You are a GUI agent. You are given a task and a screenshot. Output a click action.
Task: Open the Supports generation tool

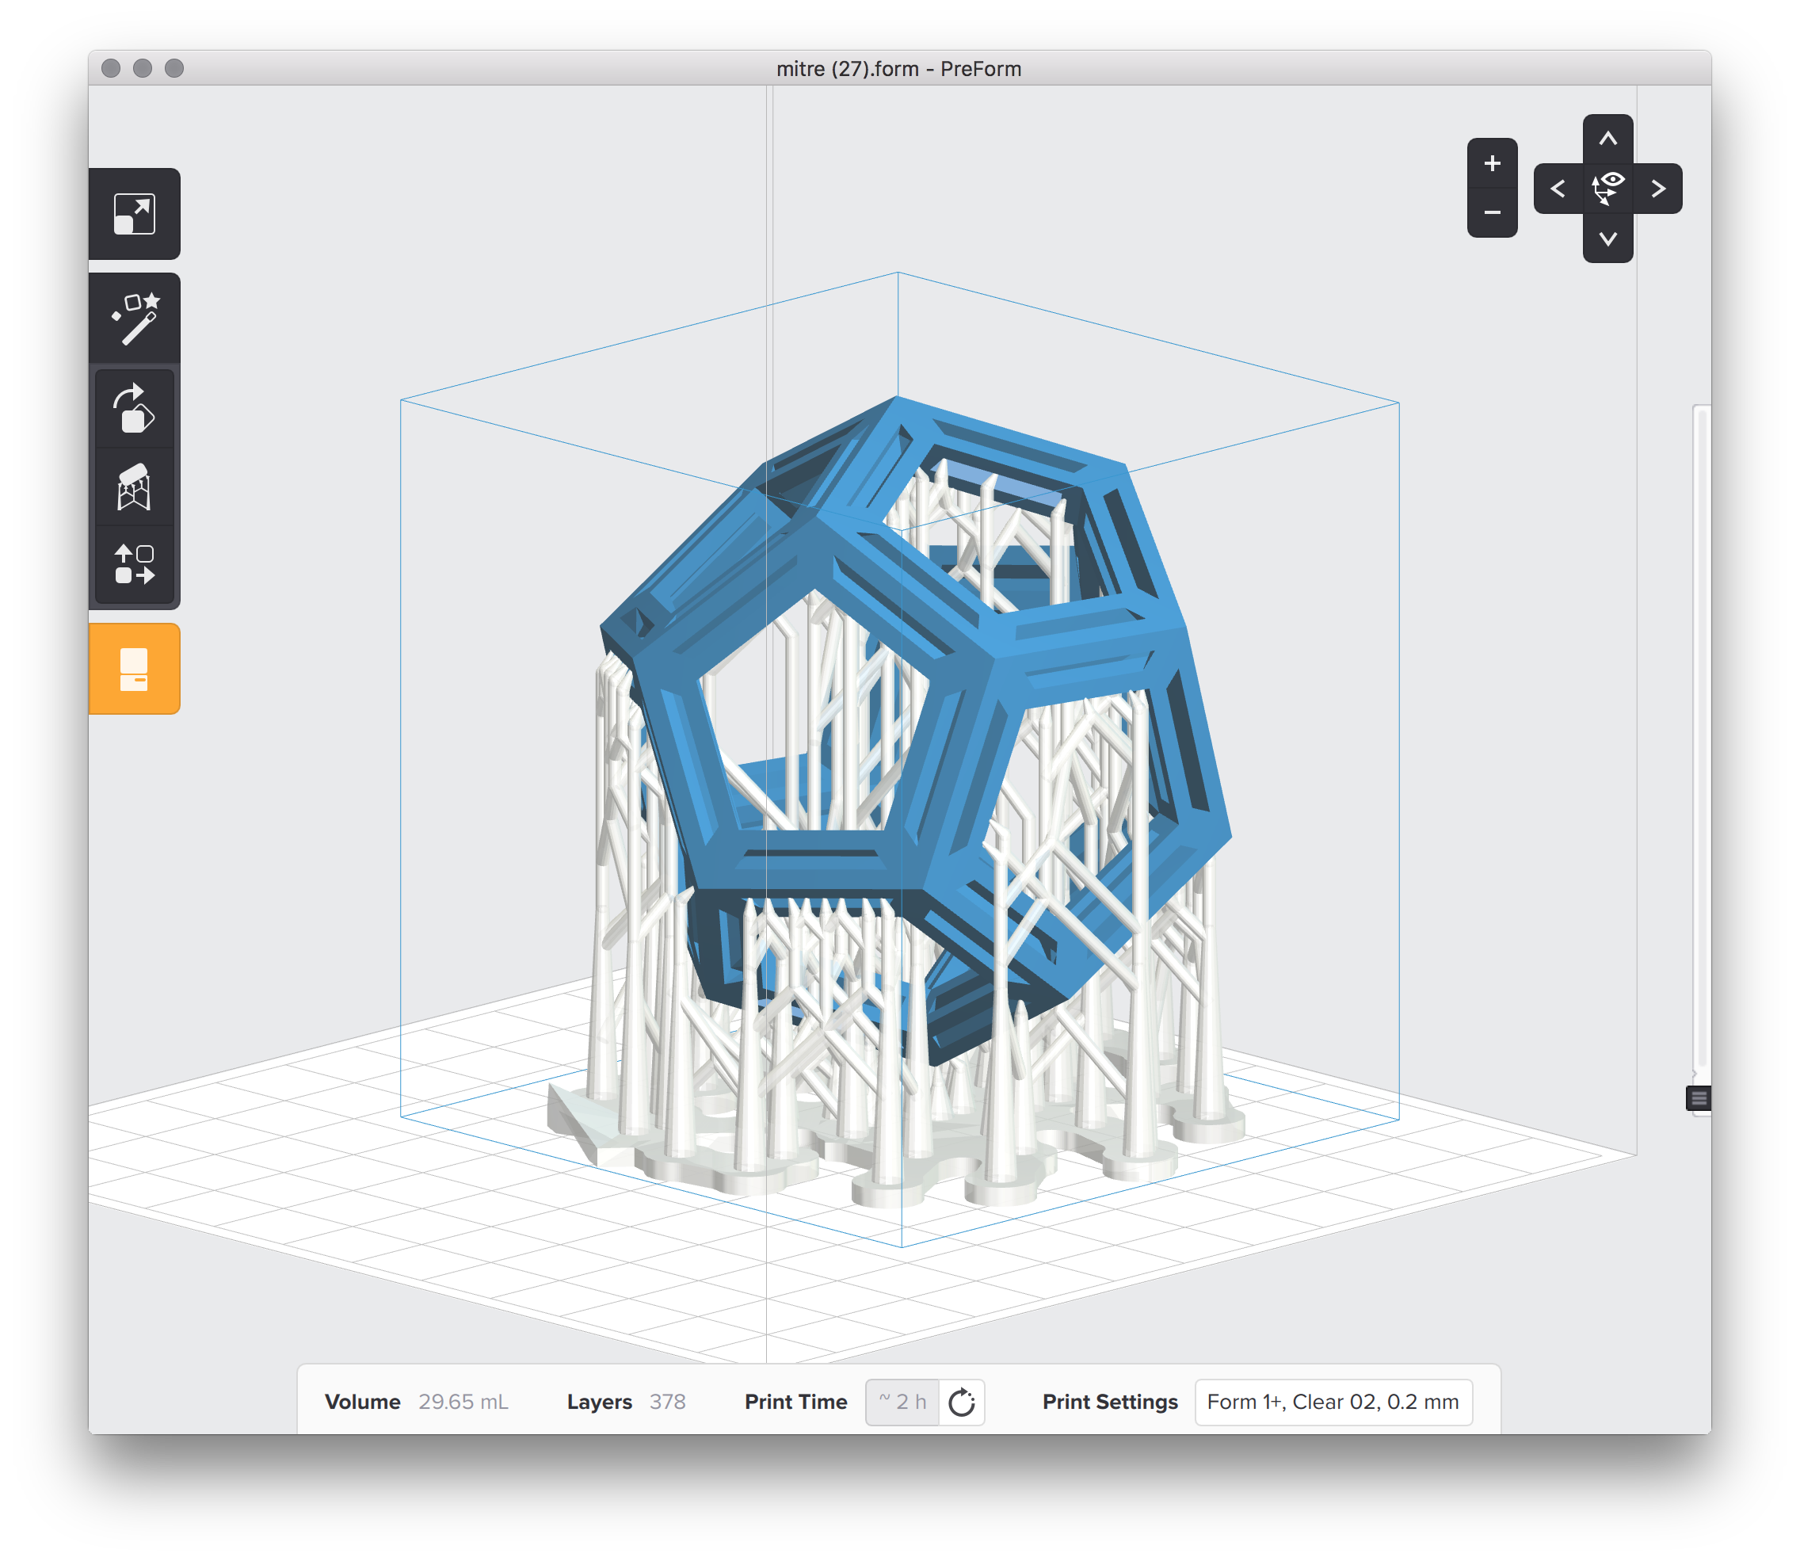point(135,488)
